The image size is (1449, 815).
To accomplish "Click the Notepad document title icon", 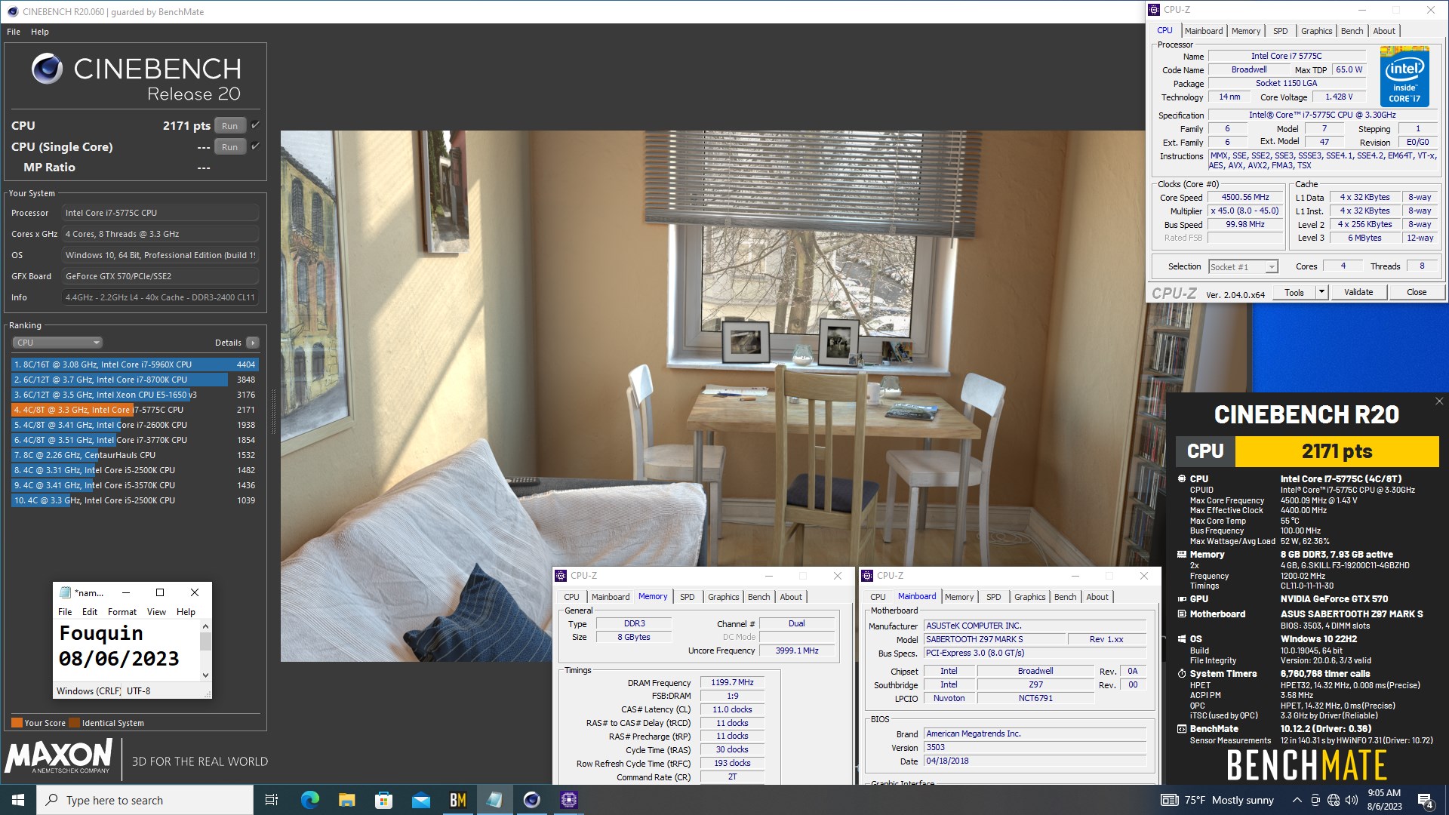I will [65, 592].
